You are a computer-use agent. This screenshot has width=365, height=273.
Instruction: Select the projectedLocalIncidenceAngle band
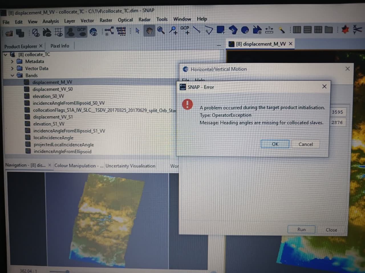tap(64, 145)
